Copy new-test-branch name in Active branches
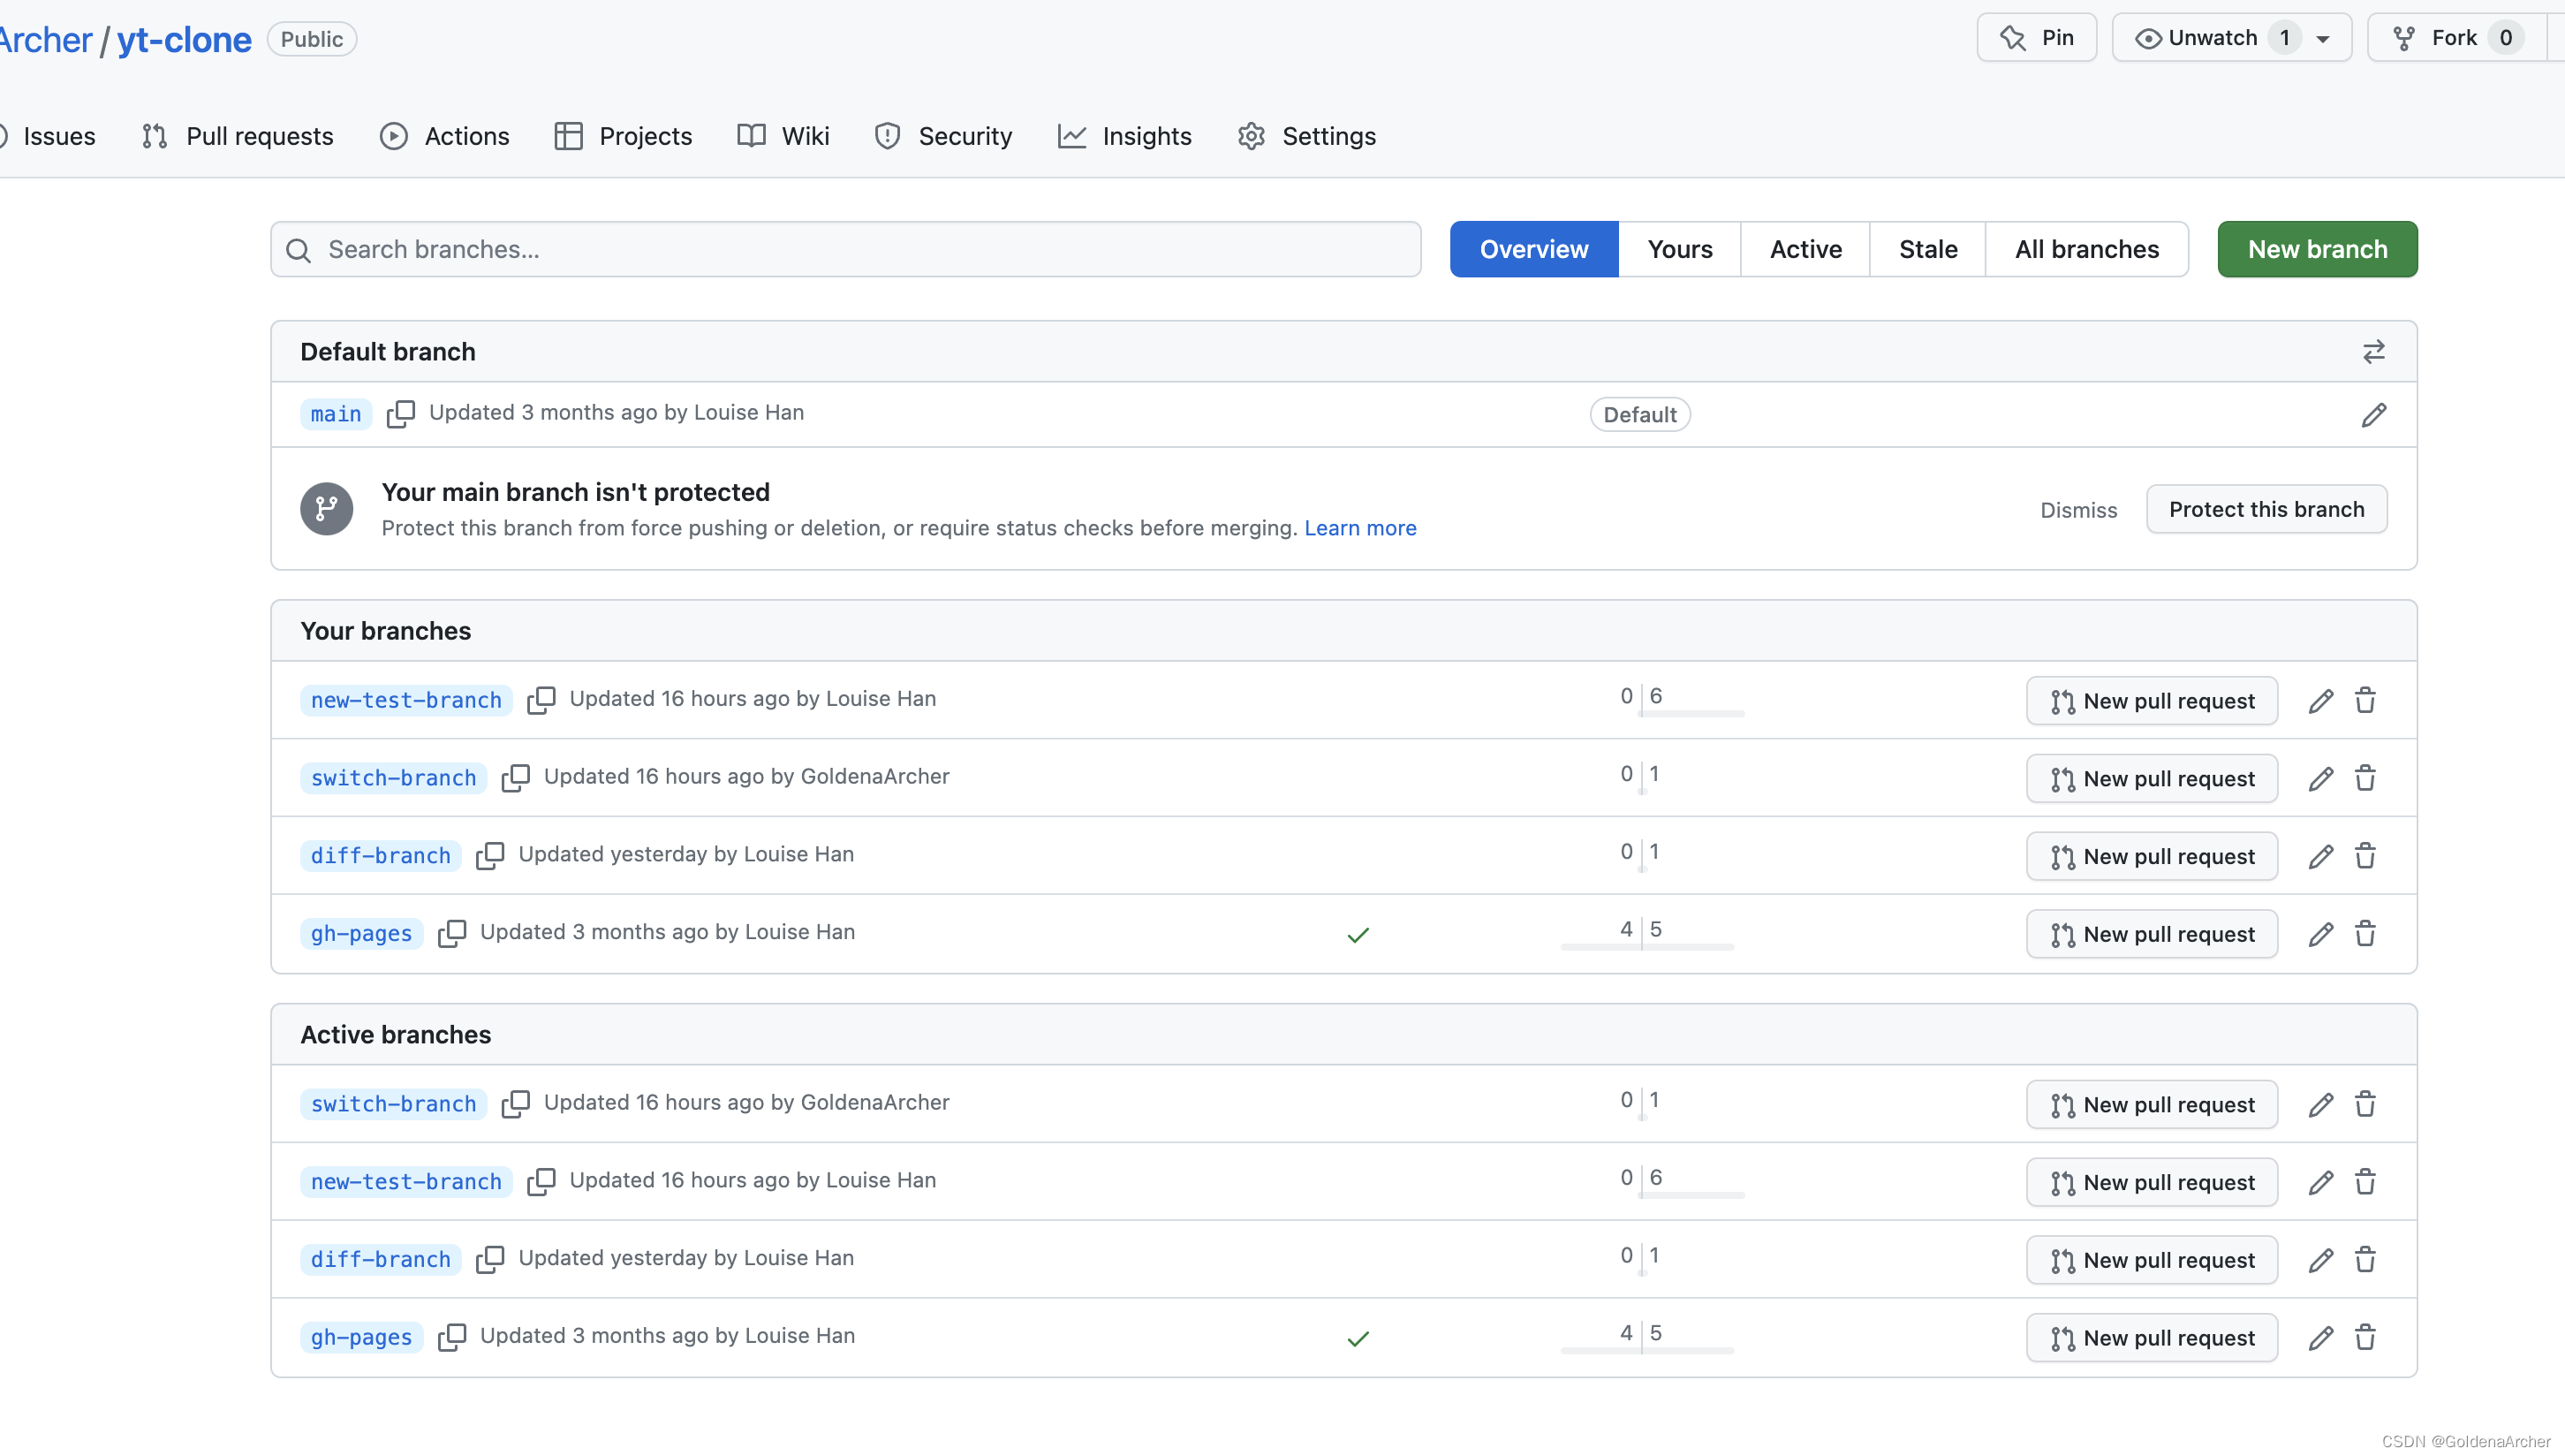The image size is (2565, 1456). (x=541, y=1182)
